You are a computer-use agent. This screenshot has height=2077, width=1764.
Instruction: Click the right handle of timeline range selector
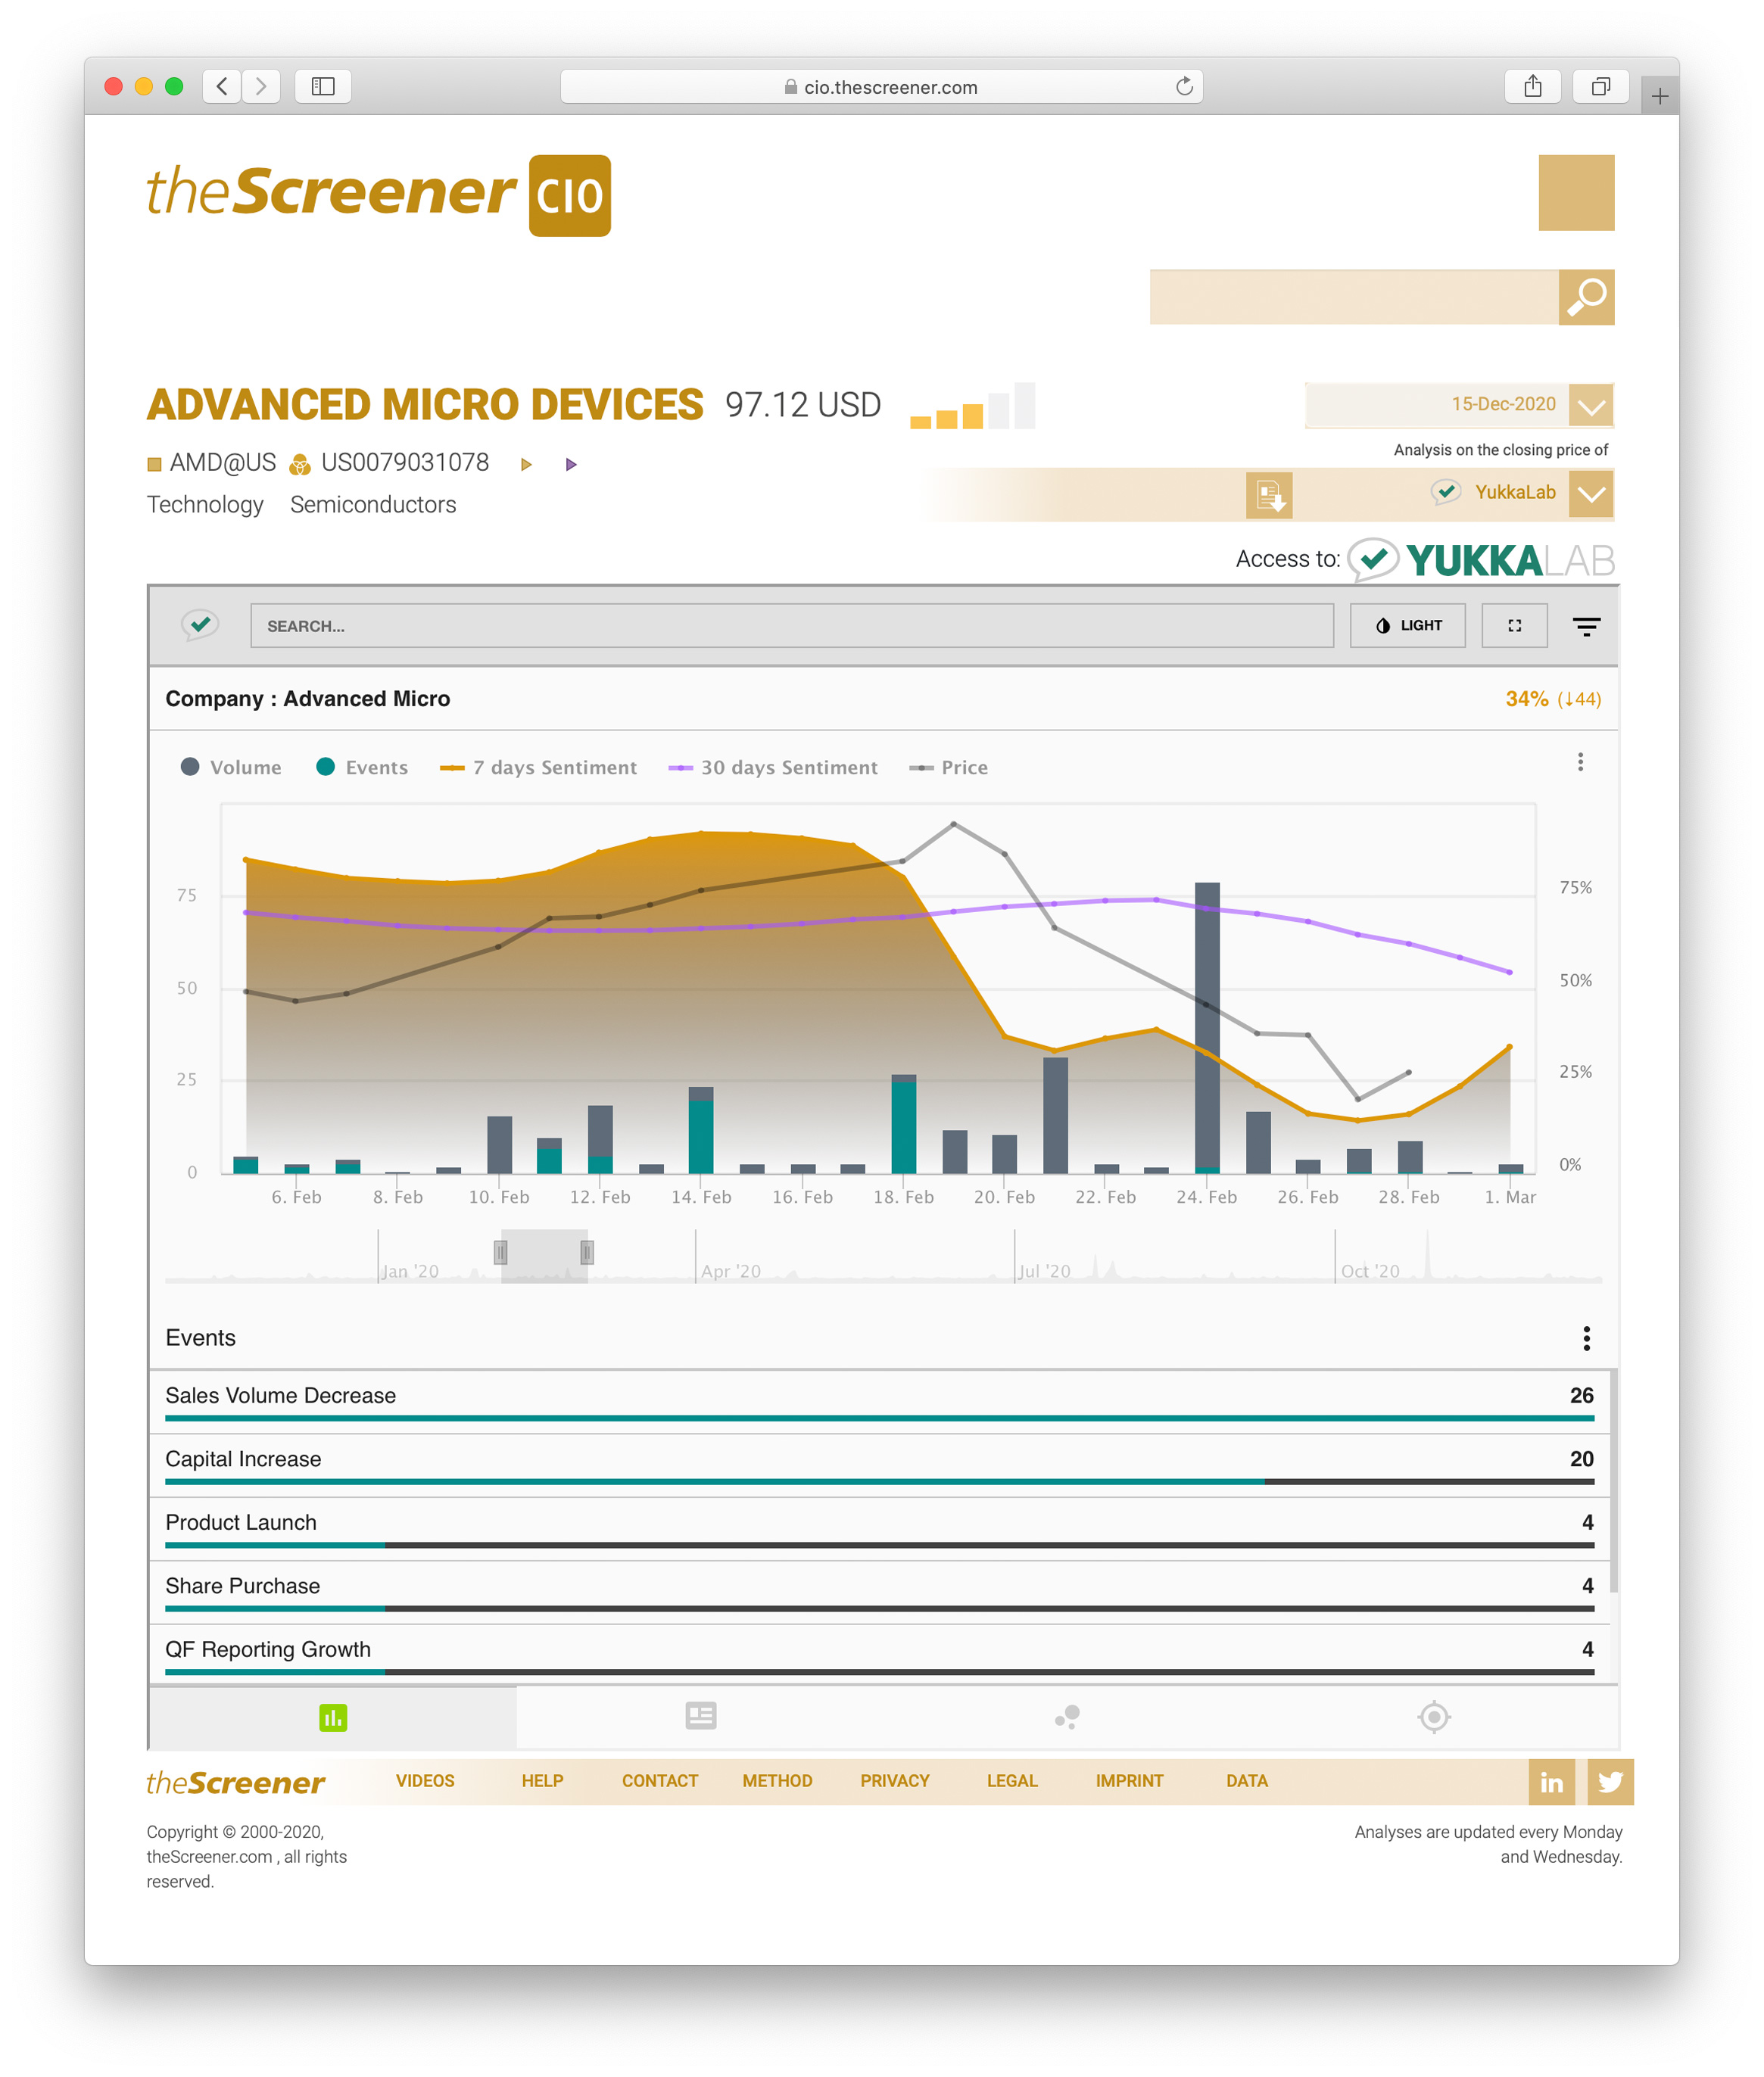coord(587,1251)
